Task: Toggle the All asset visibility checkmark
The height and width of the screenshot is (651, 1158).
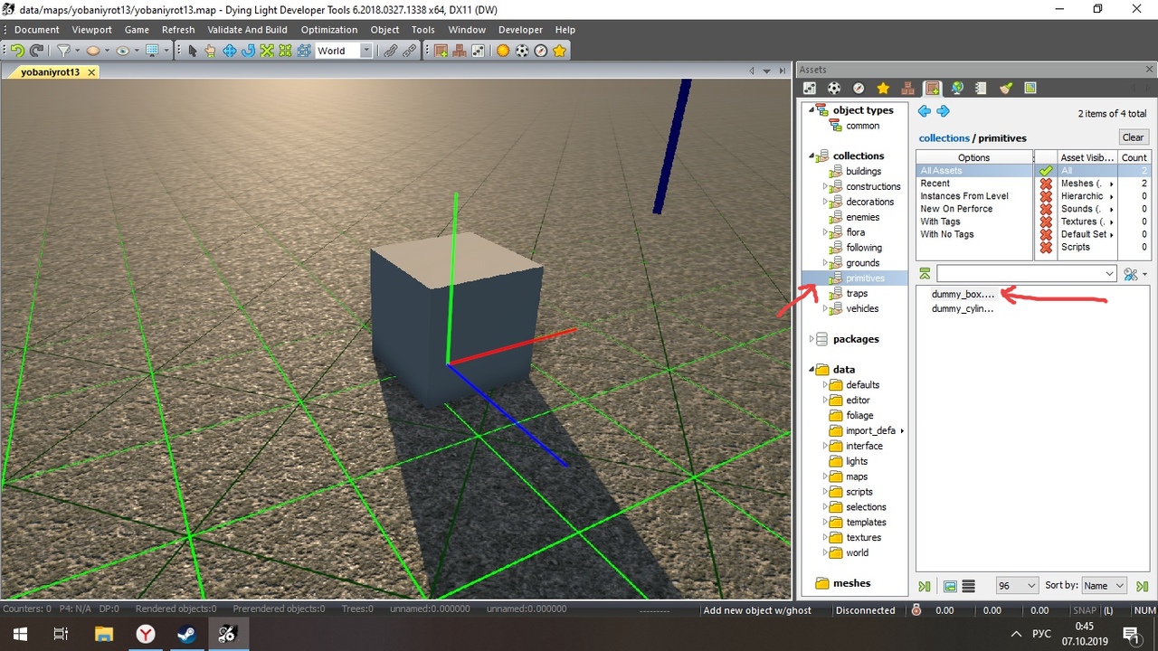Action: (x=1046, y=171)
